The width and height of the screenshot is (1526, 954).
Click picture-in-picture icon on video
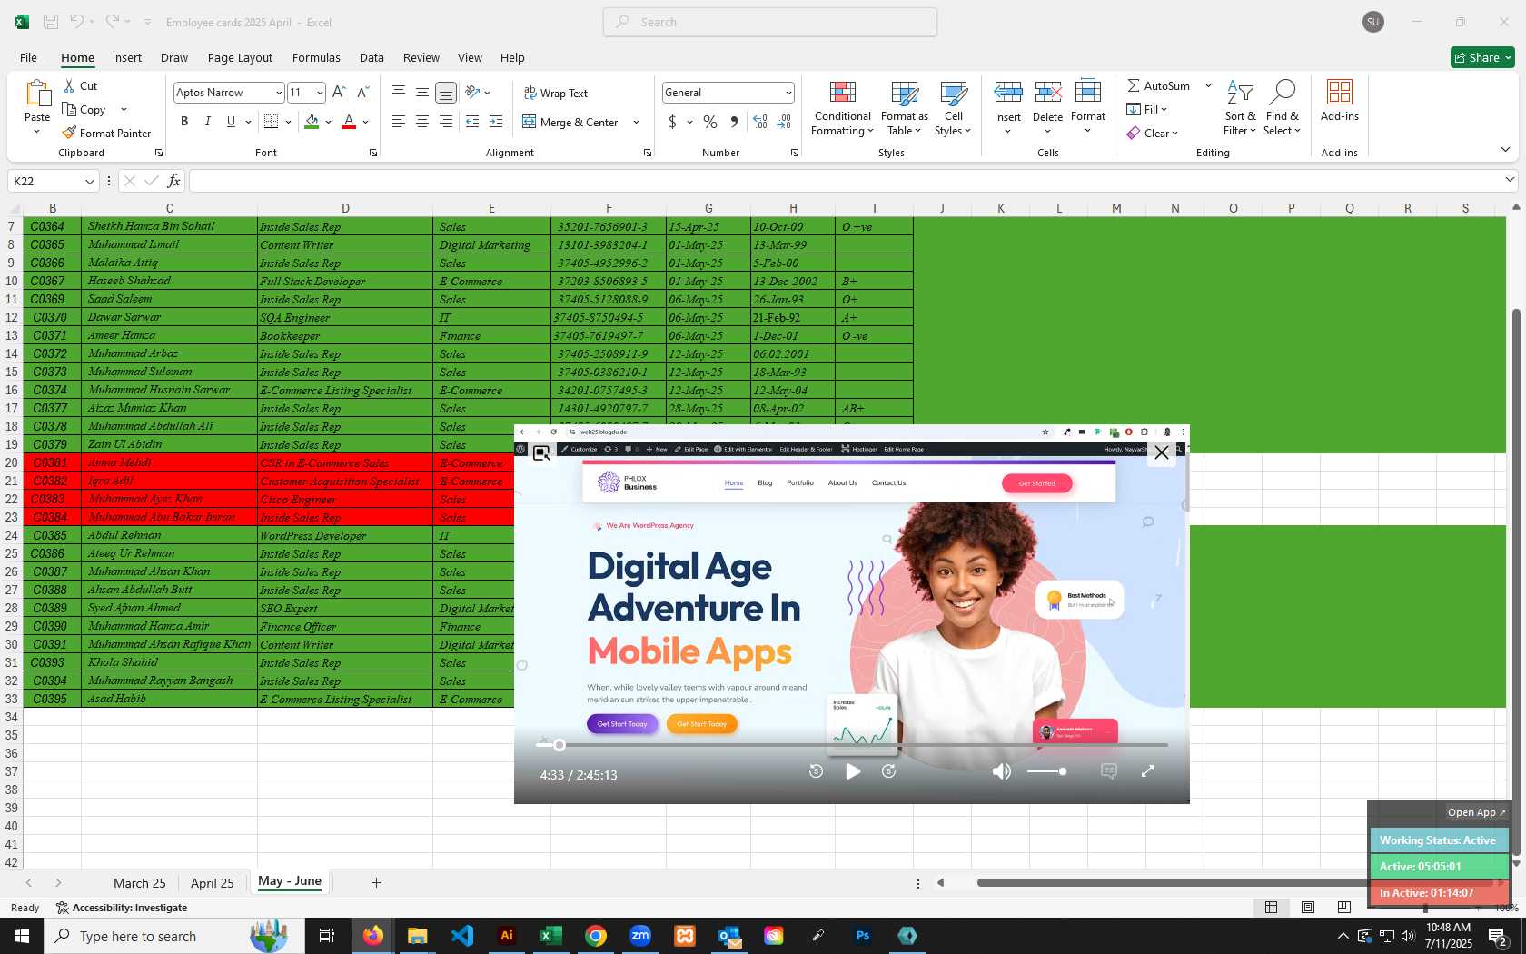point(541,453)
